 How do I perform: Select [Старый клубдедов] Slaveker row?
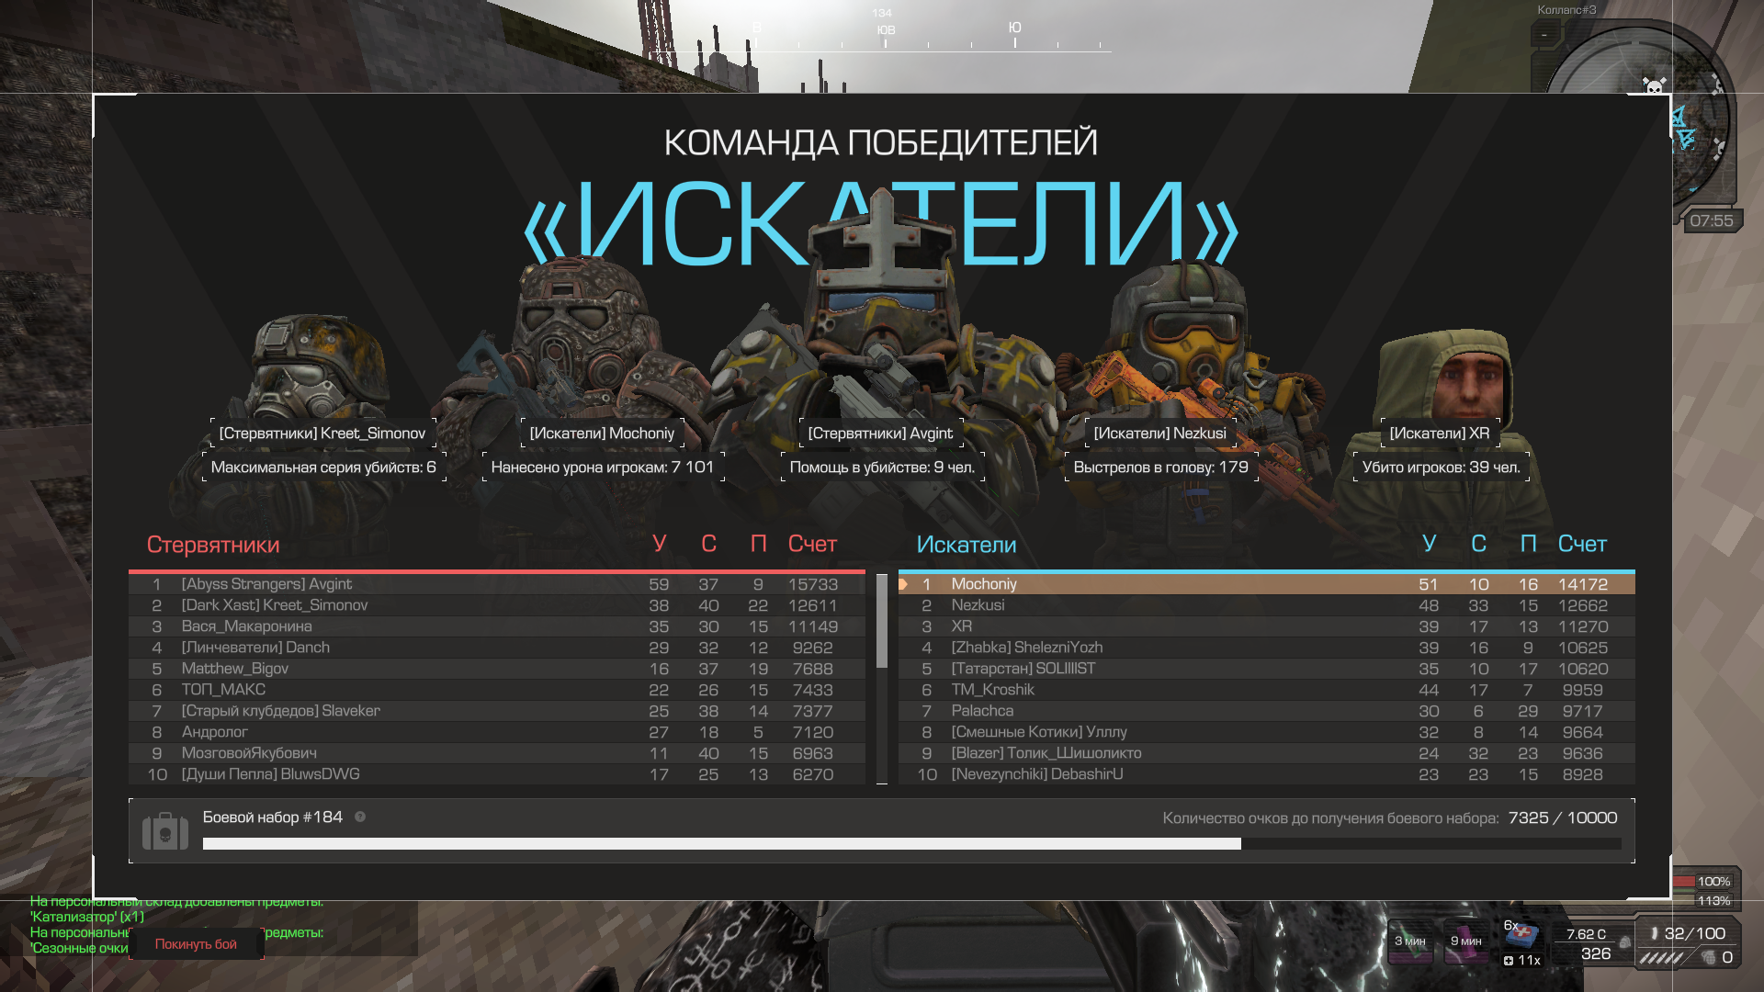pos(497,711)
